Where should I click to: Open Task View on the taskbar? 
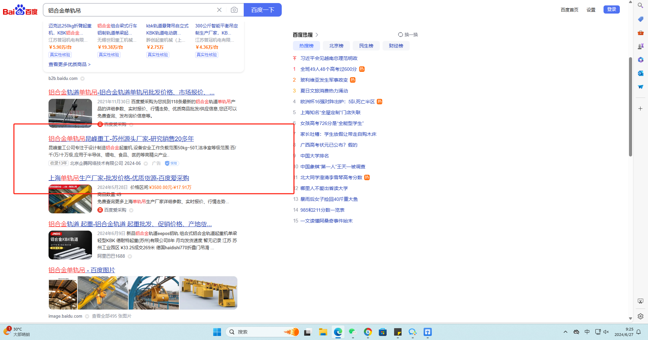308,332
